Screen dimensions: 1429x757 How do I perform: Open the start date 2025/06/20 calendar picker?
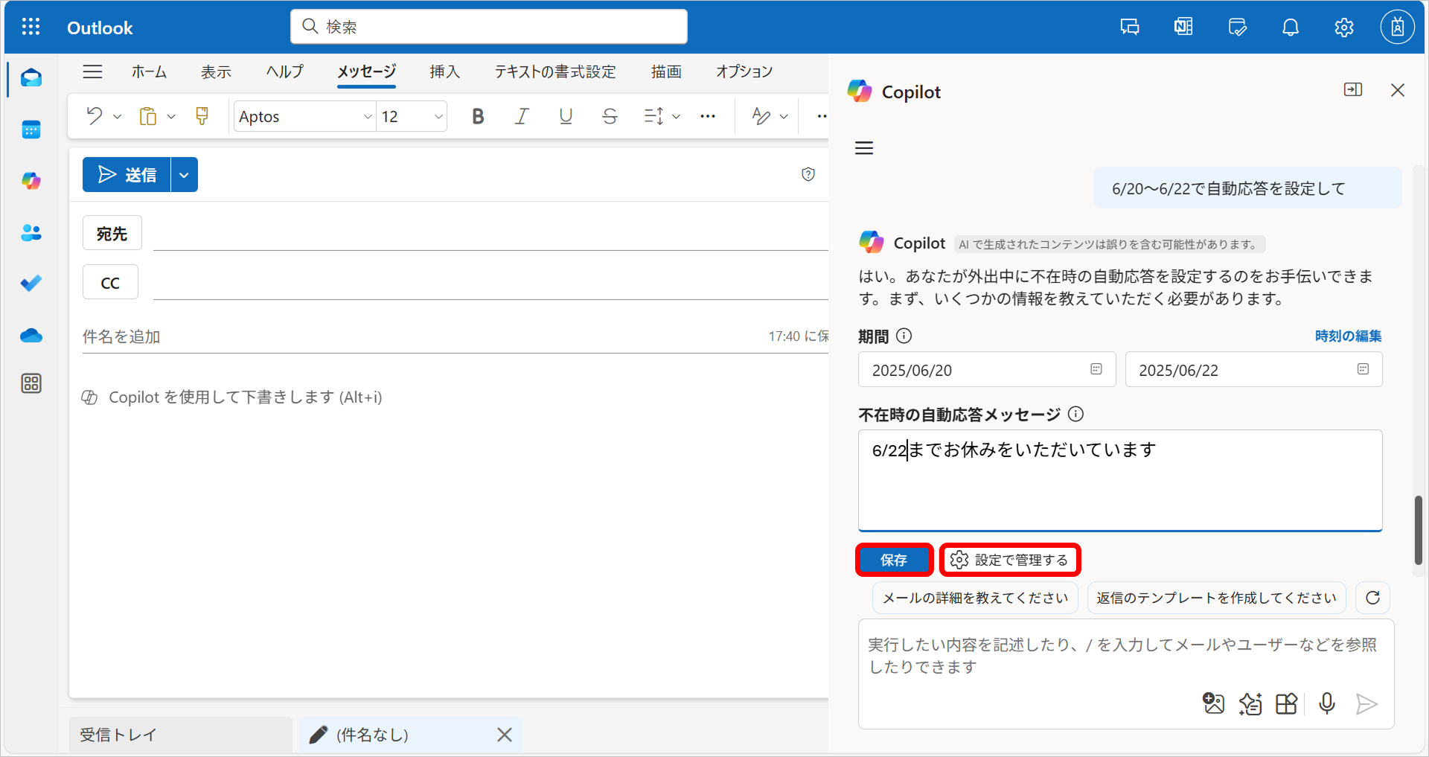point(1096,369)
